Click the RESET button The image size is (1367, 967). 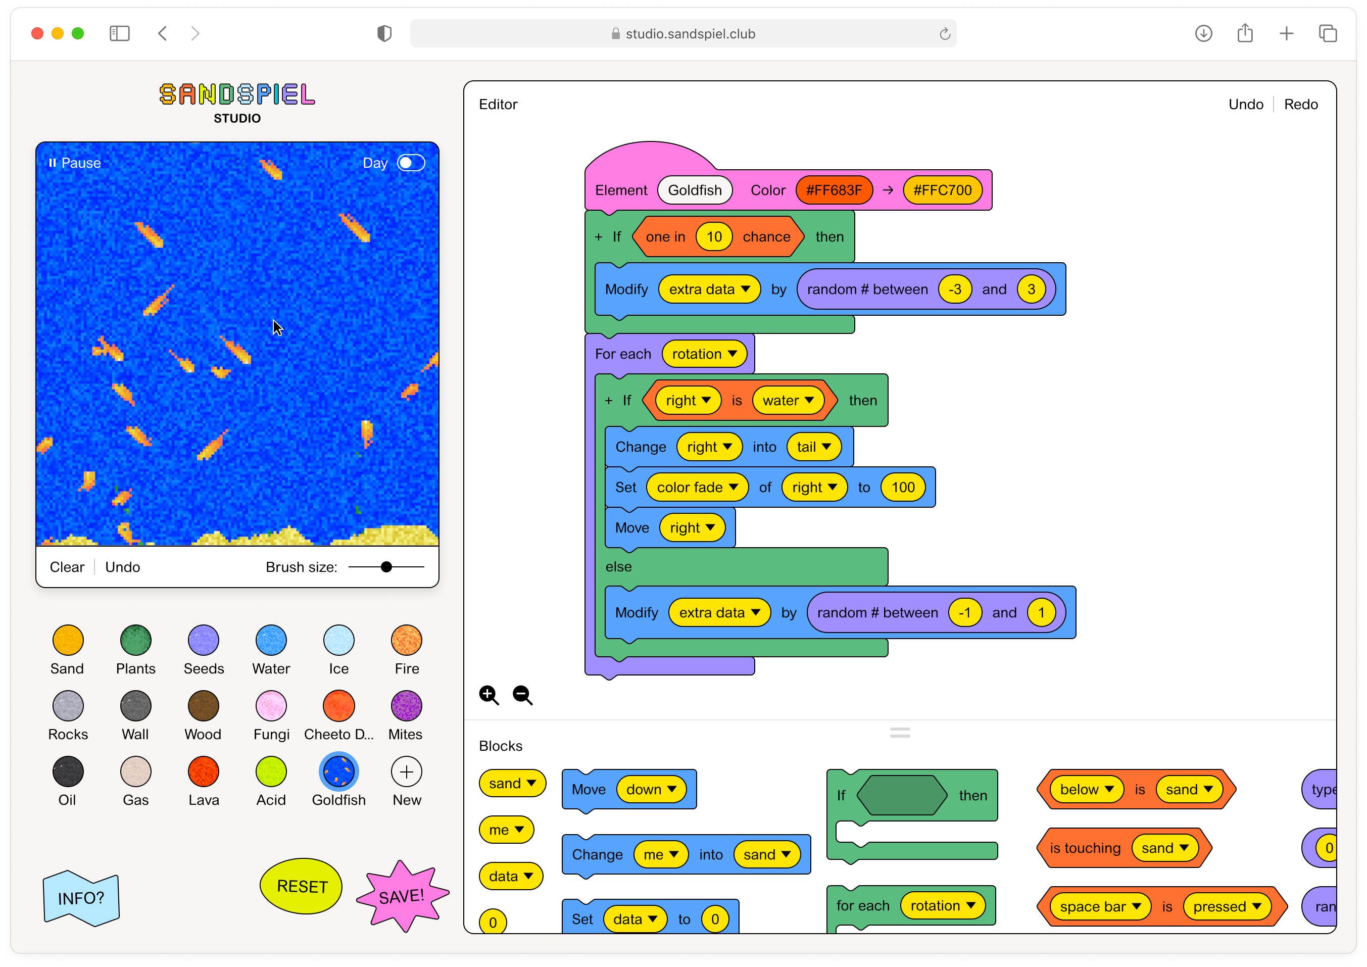[x=302, y=886]
